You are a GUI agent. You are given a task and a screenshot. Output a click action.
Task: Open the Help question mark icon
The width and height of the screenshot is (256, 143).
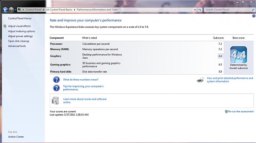tap(253, 16)
